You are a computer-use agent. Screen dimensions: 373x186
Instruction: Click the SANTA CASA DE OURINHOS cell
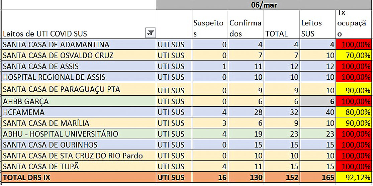coord(79,145)
